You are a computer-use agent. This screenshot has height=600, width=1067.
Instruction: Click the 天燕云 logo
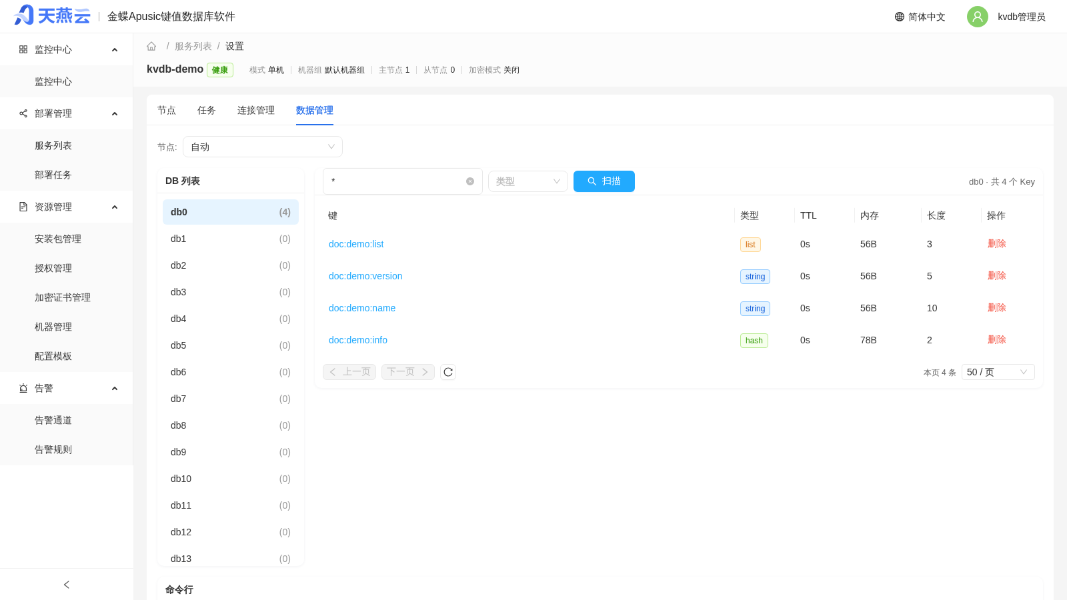(x=52, y=15)
